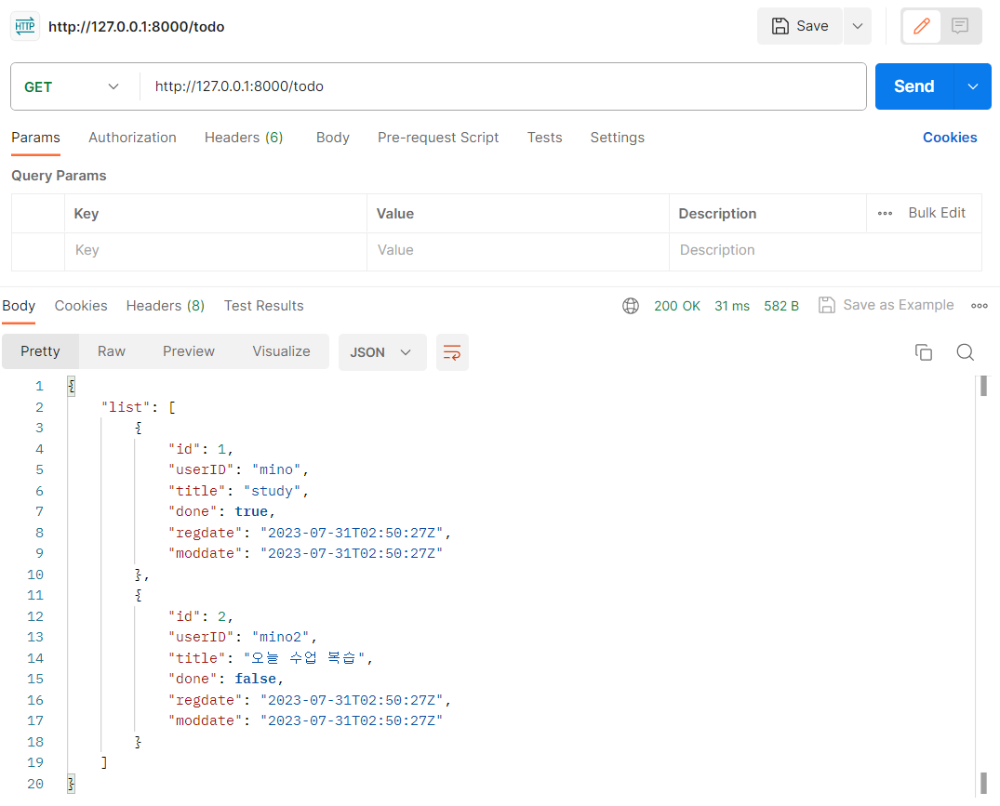
Task: Open the response more options ellipsis
Action: tap(980, 306)
